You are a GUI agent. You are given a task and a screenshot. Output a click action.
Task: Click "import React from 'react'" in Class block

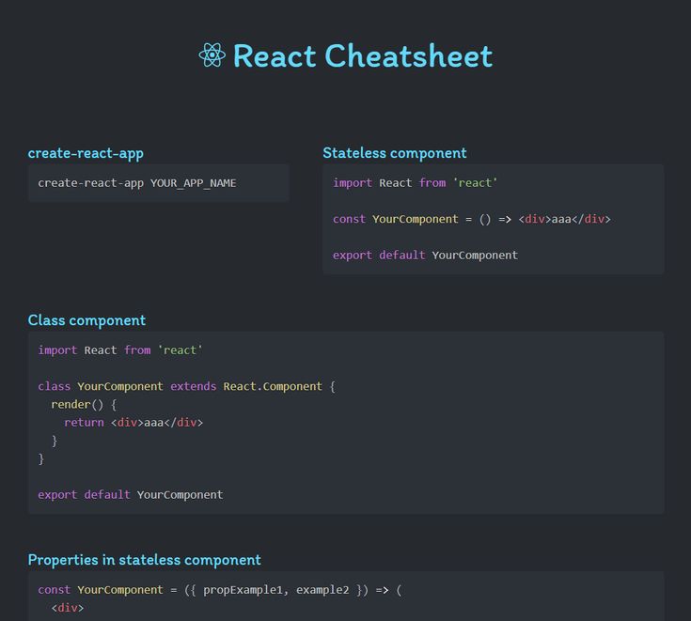coord(120,350)
